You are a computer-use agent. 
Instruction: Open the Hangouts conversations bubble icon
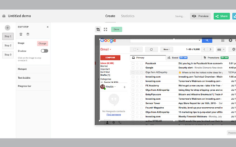point(114,122)
